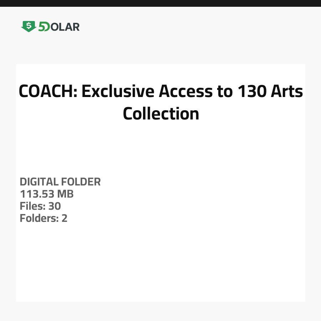Click the green 5D logo mark
This screenshot has height=321, width=321.
pyautogui.click(x=44, y=27)
